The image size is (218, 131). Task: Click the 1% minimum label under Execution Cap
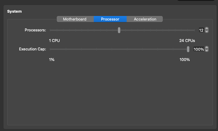point(52,59)
